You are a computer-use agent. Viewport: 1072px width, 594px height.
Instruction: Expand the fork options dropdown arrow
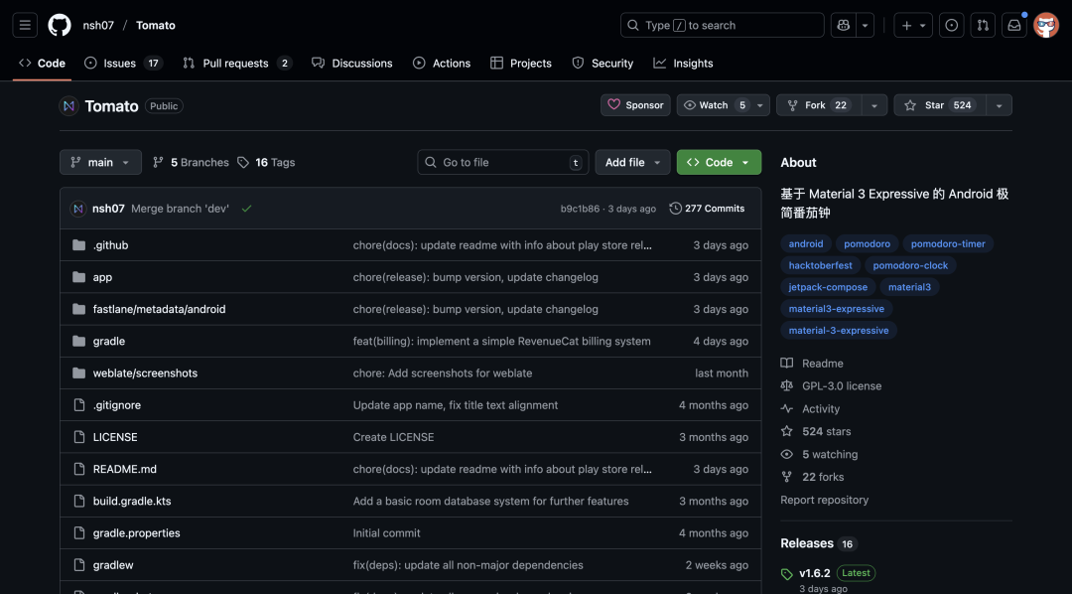tap(873, 105)
